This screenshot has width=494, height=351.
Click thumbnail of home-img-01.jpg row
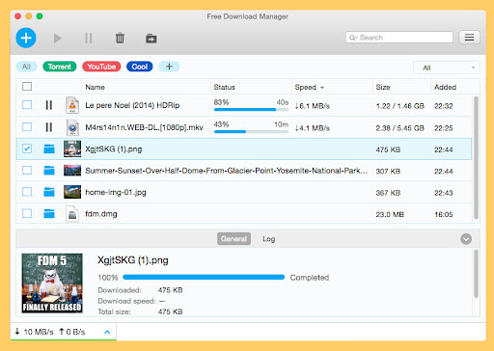point(72,192)
